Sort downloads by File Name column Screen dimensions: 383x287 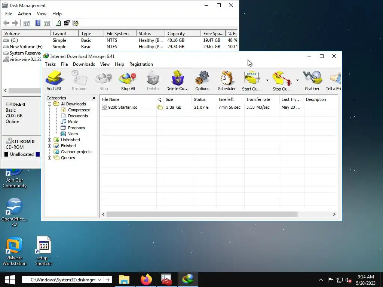129,99
